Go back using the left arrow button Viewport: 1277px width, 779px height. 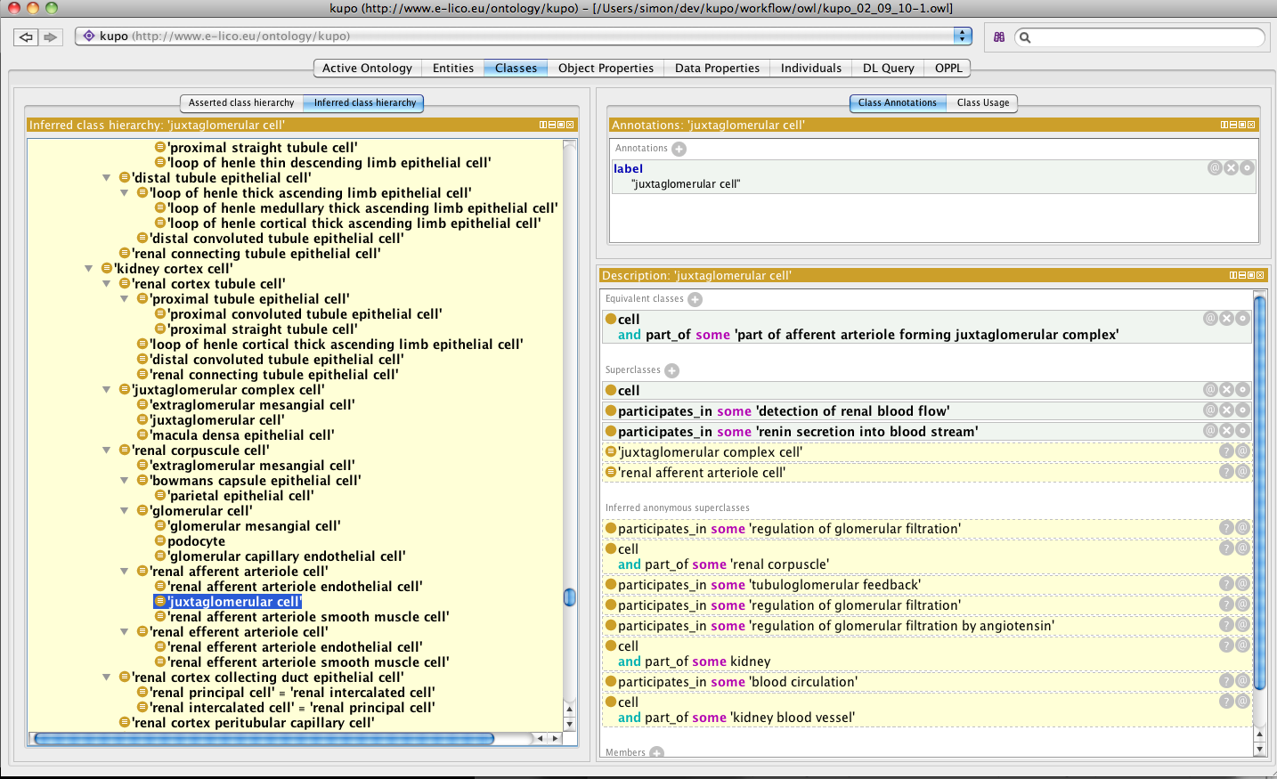pyautogui.click(x=26, y=37)
